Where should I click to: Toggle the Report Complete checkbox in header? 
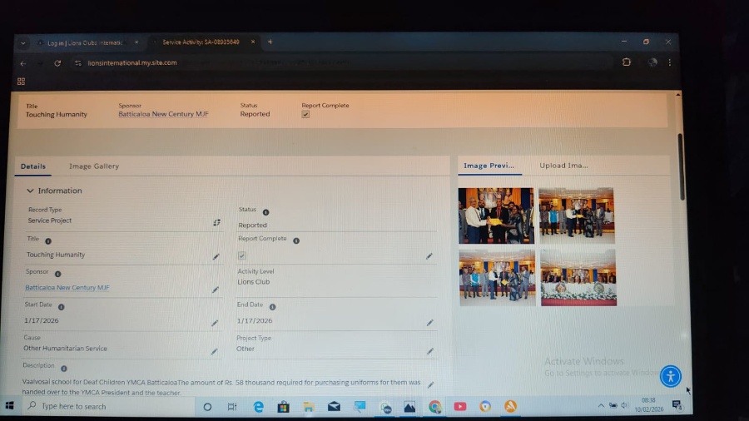[305, 115]
